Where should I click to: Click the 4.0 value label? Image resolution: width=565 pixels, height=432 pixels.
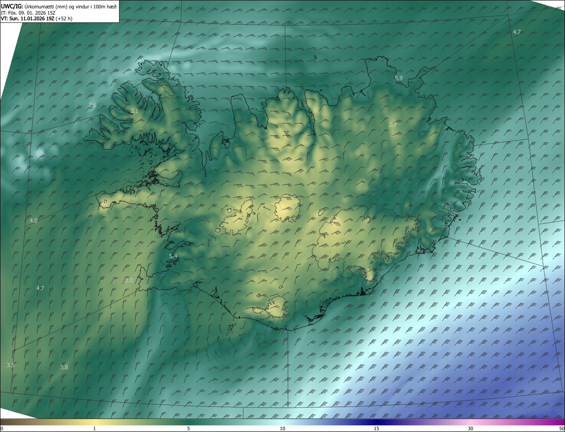[x=34, y=220]
